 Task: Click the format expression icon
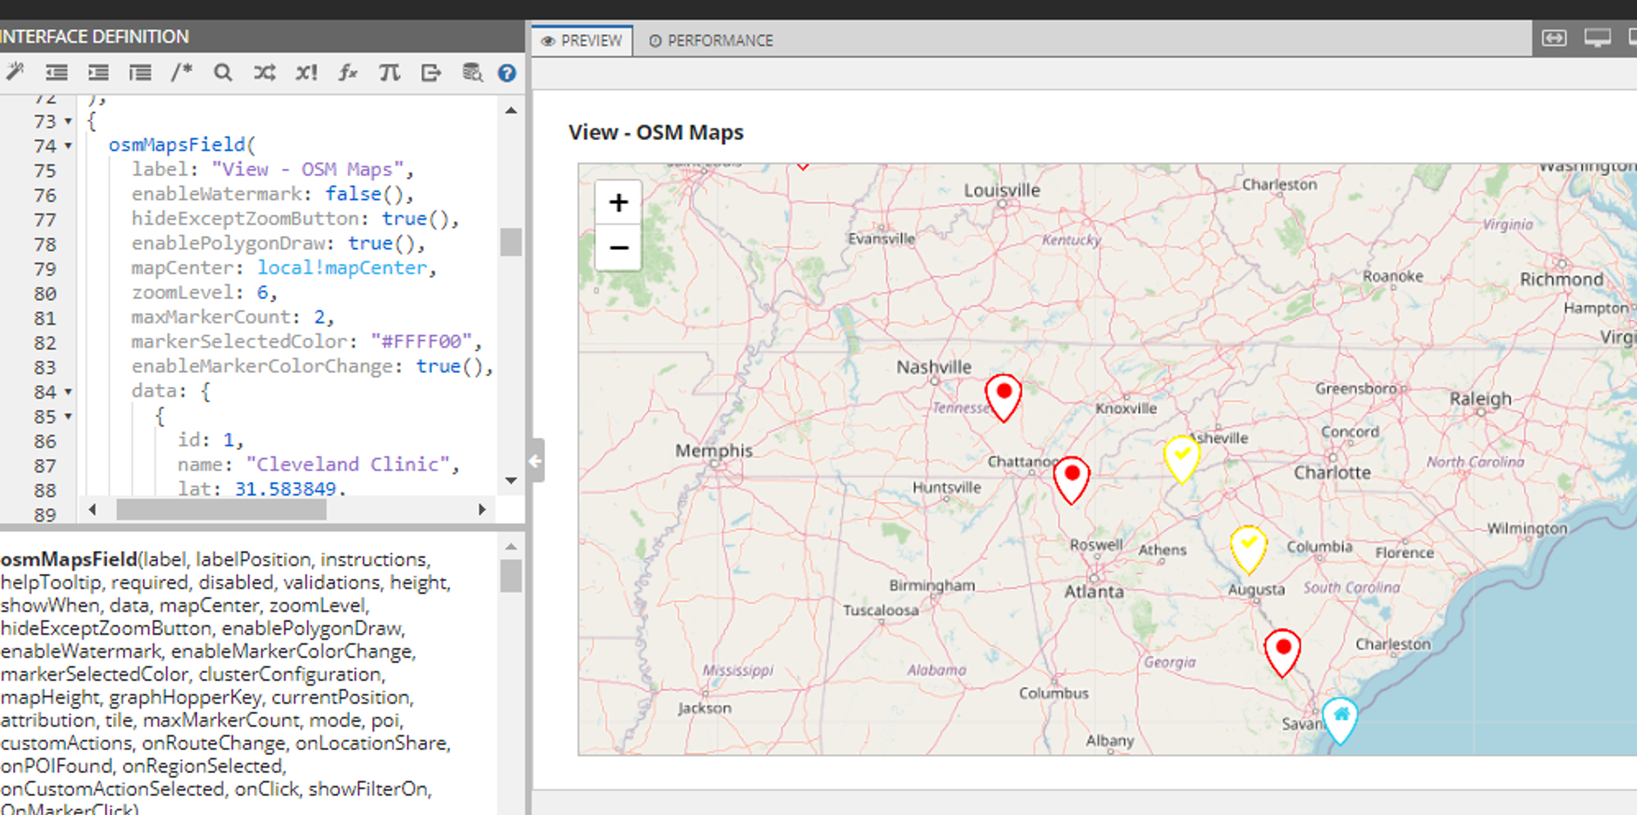(x=140, y=72)
